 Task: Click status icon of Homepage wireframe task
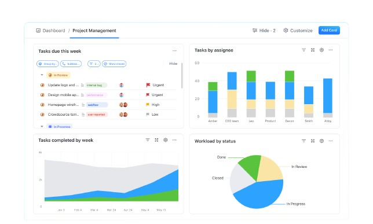(x=42, y=105)
